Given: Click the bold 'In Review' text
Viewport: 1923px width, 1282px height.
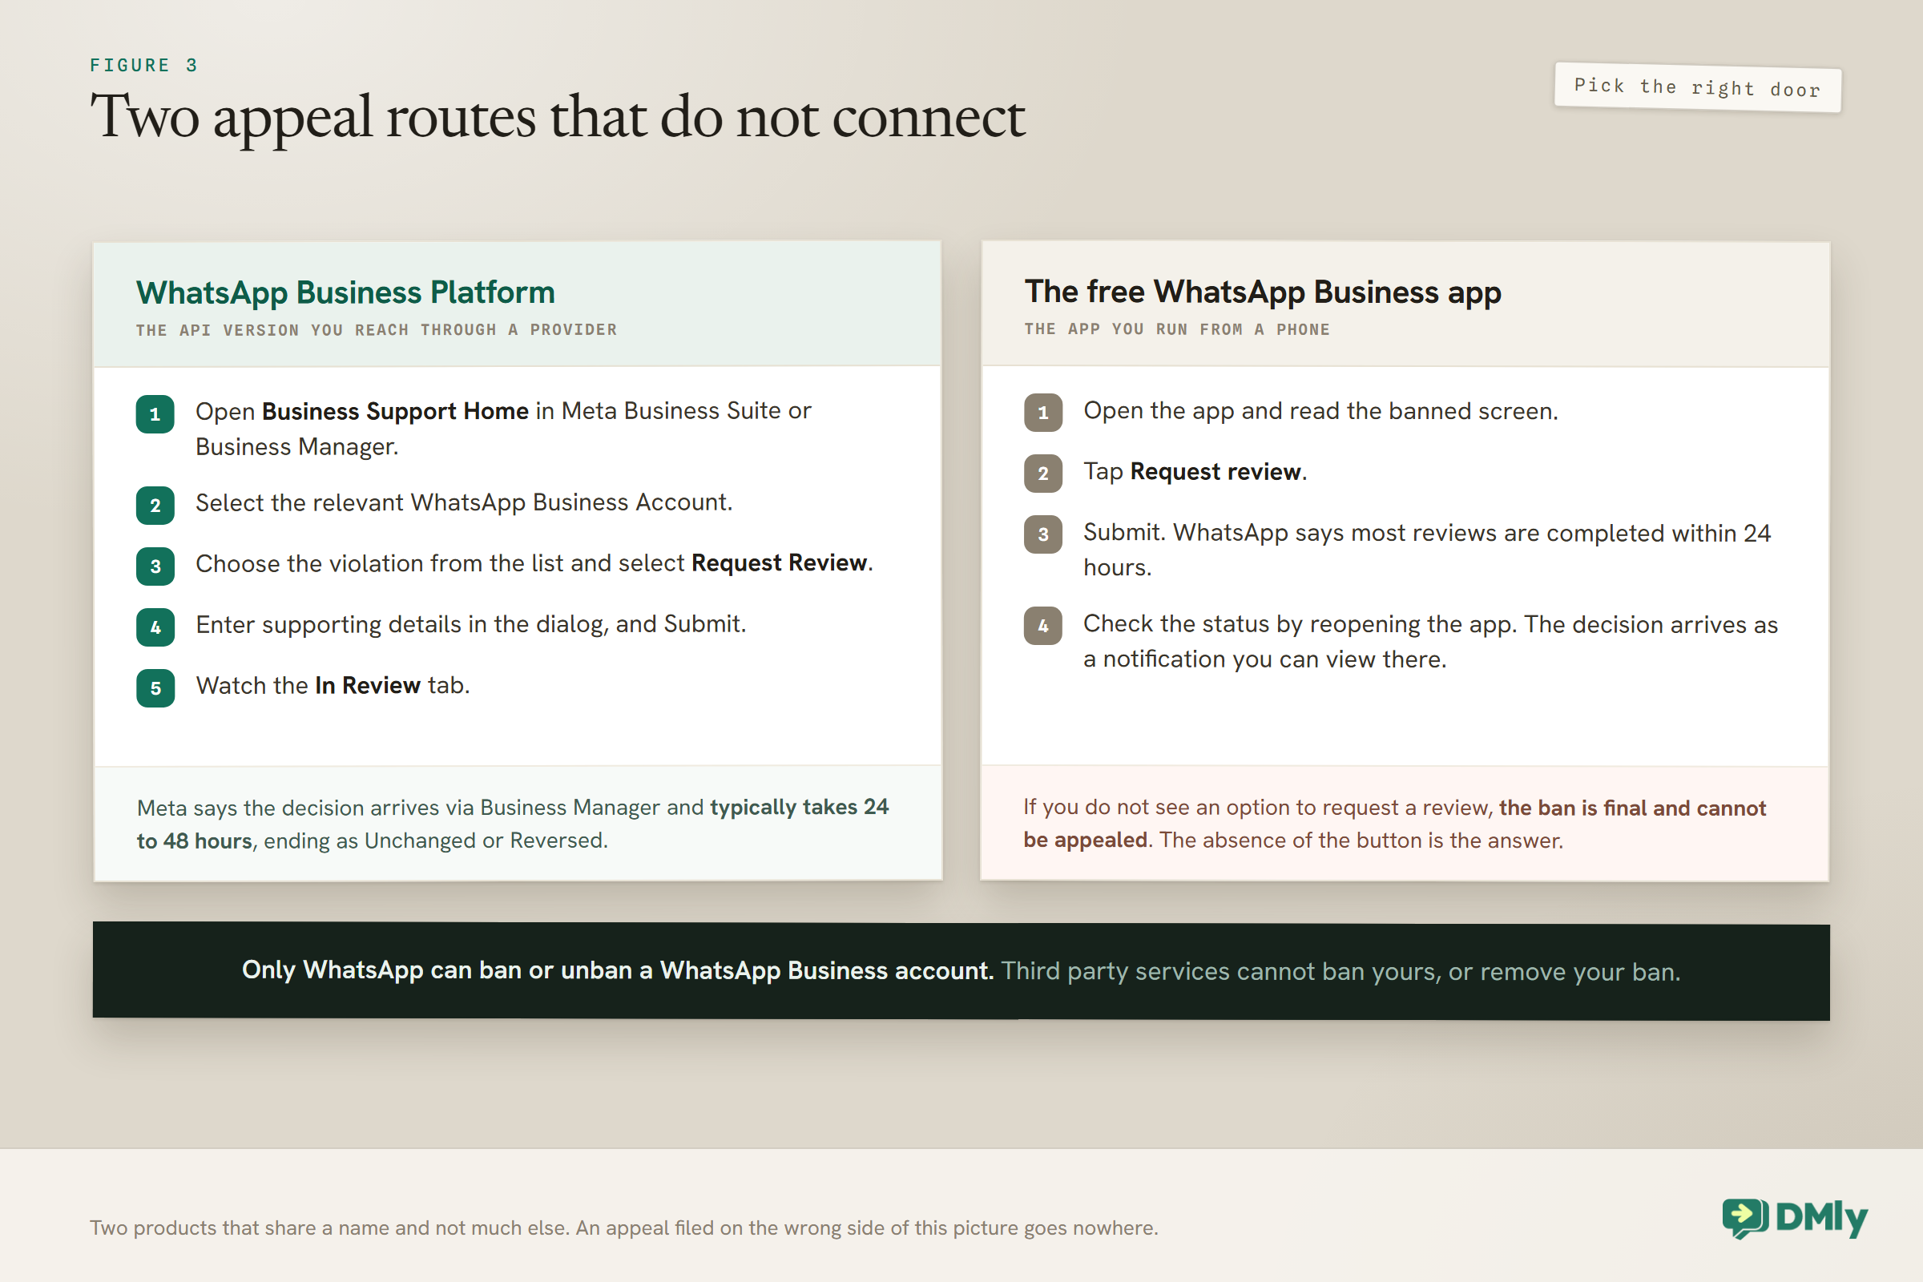Looking at the screenshot, I should 368,685.
